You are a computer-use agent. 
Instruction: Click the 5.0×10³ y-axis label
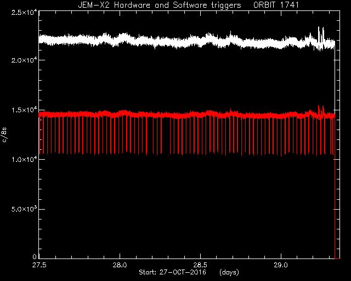point(24,209)
